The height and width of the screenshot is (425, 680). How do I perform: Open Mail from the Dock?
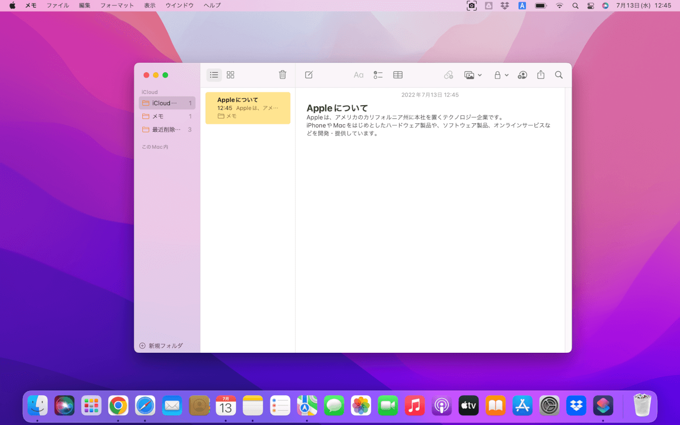pyautogui.click(x=172, y=406)
